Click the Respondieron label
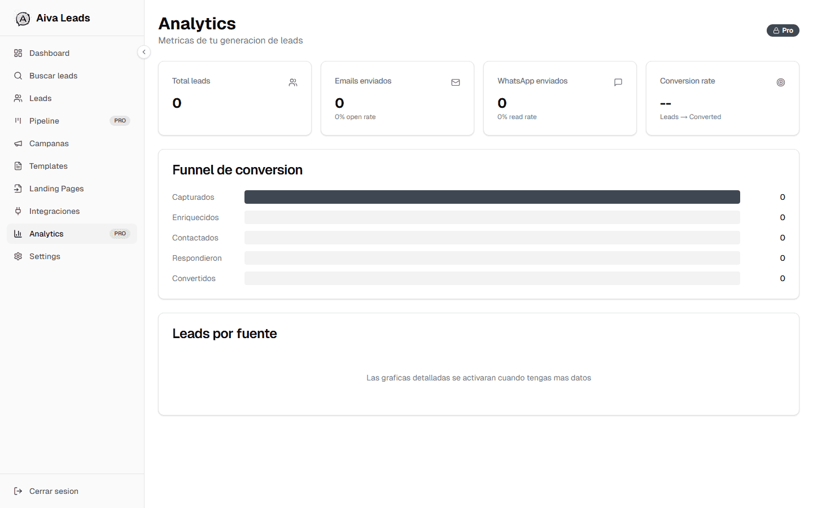 (x=197, y=258)
